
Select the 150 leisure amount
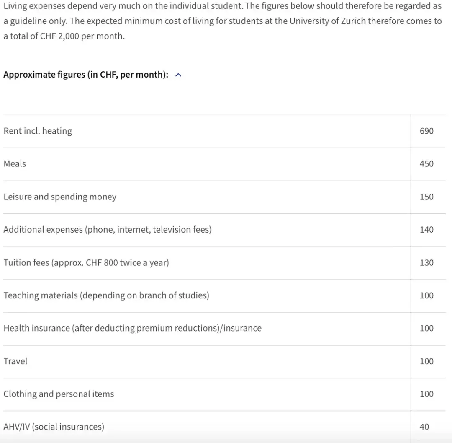coord(426,197)
